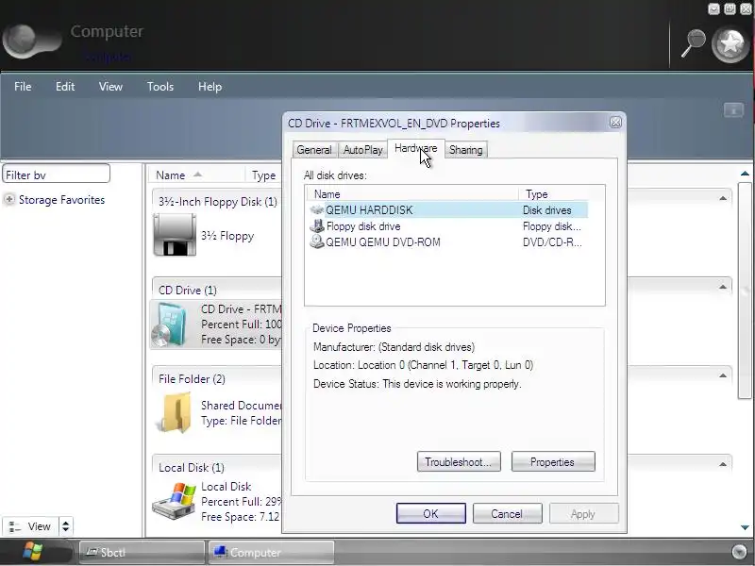Click the View button at bottom left

[x=31, y=526]
